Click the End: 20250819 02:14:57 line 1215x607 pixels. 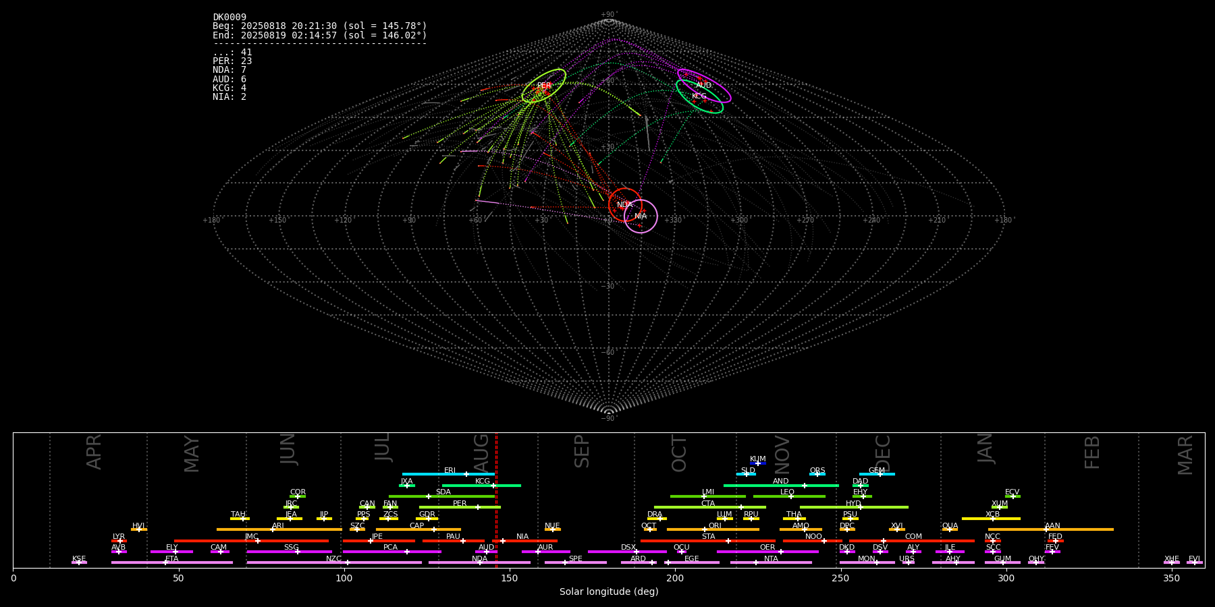[x=320, y=35]
